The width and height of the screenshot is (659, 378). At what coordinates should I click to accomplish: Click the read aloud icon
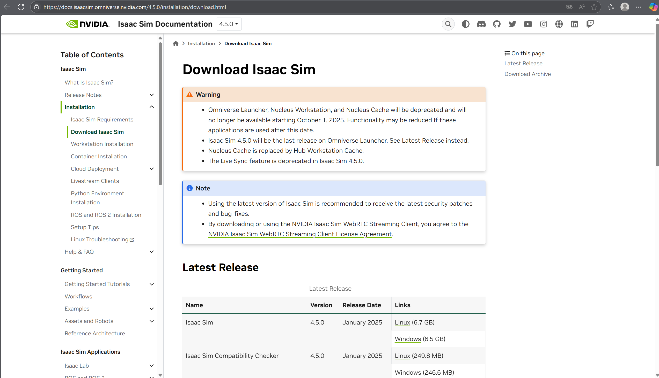[x=582, y=7]
